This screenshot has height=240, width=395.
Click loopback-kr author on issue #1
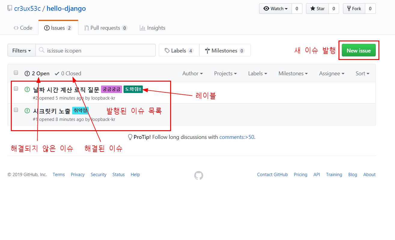(x=103, y=119)
